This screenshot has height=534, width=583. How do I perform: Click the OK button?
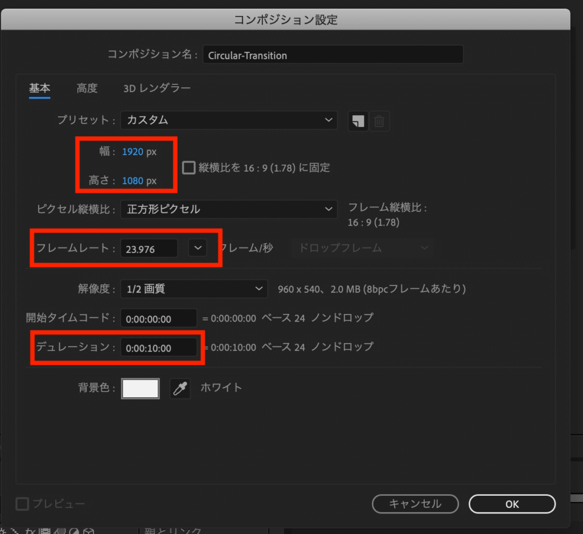(512, 504)
